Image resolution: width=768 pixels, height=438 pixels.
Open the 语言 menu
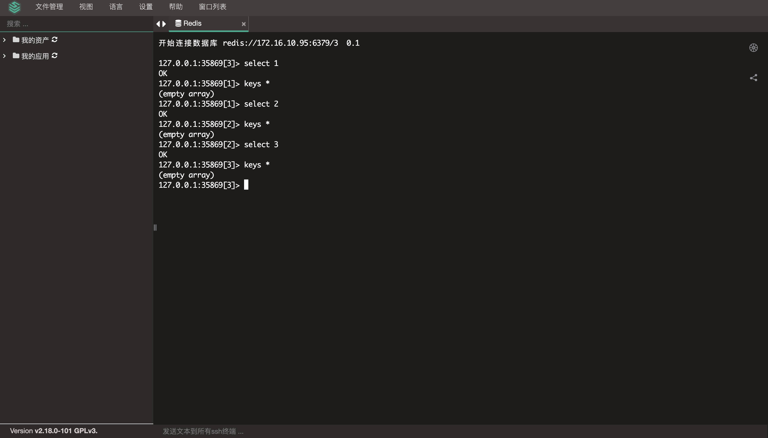tap(116, 7)
